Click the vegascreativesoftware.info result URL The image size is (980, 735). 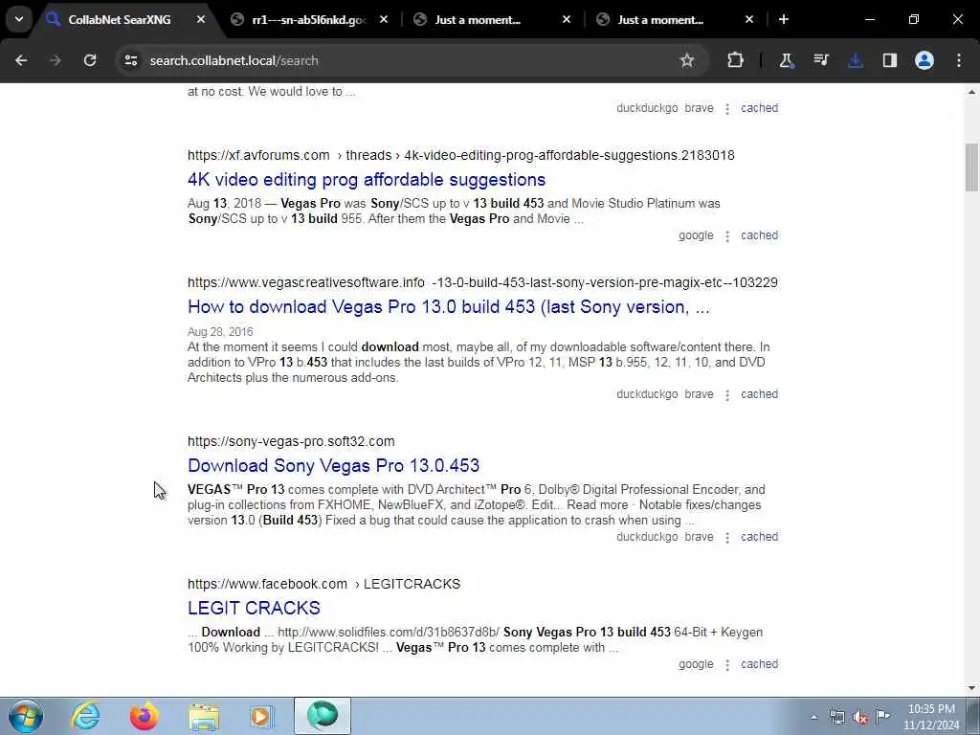tap(482, 282)
